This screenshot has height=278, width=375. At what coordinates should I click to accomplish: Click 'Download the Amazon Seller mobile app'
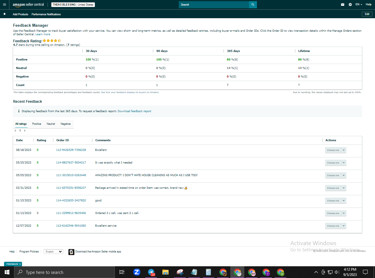[x=98, y=252]
